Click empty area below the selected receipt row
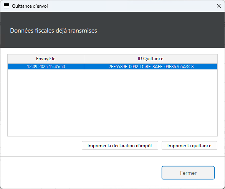 click(112, 103)
